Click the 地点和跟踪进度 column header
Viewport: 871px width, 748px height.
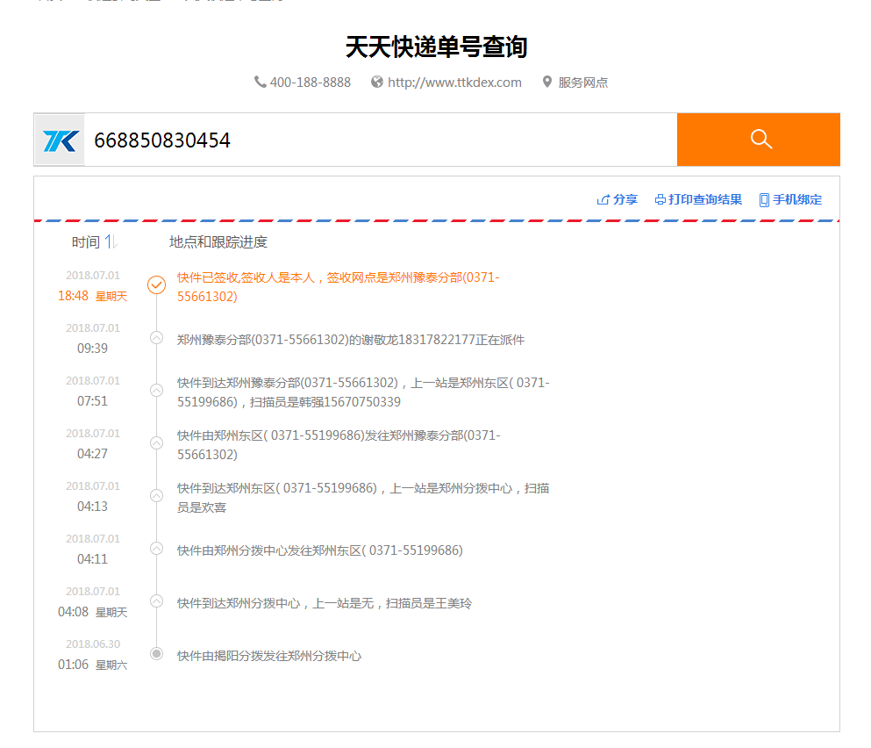218,242
